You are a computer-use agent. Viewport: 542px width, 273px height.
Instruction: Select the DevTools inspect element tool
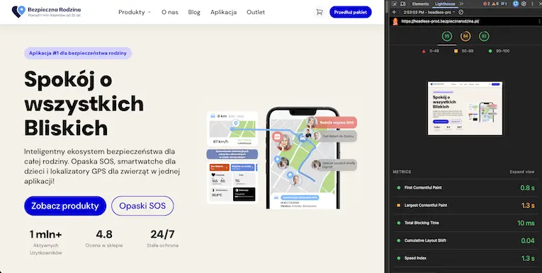coord(395,4)
